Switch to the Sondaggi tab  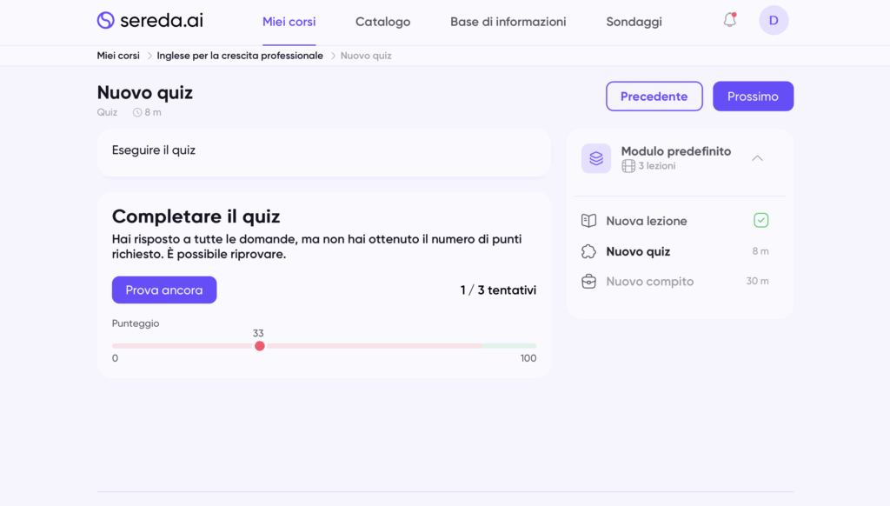634,22
